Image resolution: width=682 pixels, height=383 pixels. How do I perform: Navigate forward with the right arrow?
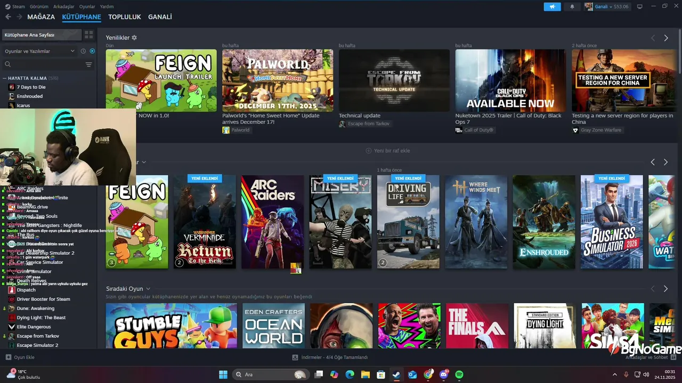19,17
